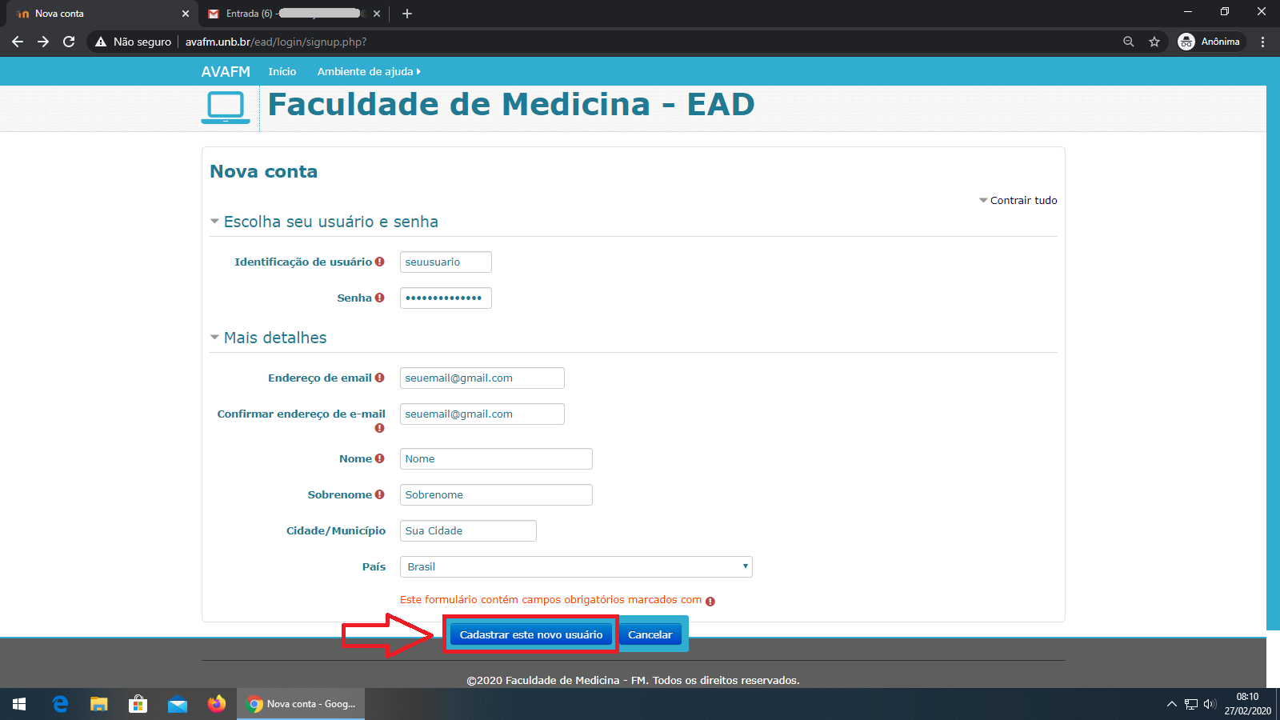Click the bookmark star icon
Screen dimensions: 1280x720
1154,42
